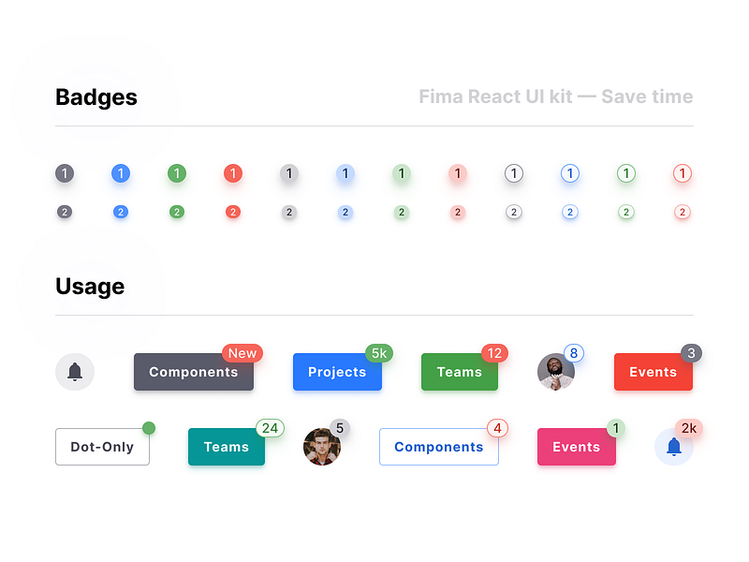
Task: Click the Dot-Only button with green dot
Action: click(102, 447)
